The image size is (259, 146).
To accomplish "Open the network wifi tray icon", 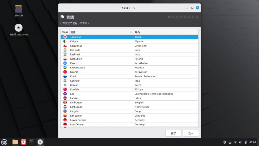I will point(235,142).
